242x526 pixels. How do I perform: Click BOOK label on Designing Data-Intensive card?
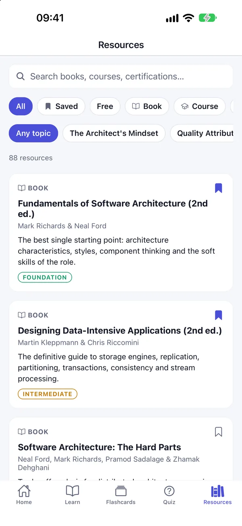[33, 315]
